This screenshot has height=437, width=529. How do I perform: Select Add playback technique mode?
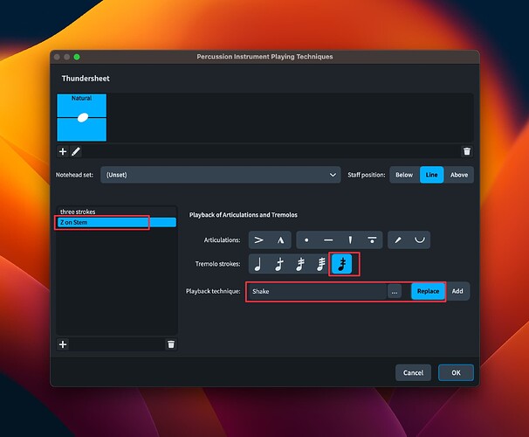pos(457,291)
